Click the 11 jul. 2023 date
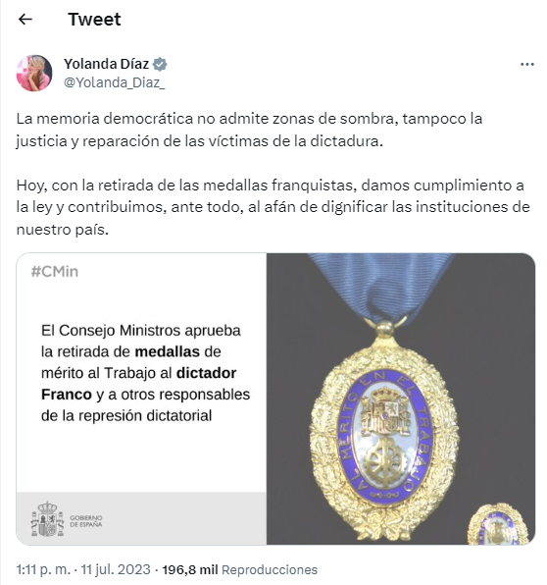The height and width of the screenshot is (585, 547). 116,569
